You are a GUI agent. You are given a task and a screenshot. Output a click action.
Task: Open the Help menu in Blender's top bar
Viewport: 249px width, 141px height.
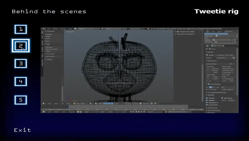coord(70,29)
